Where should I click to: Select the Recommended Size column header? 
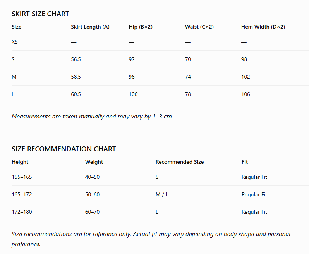coord(180,162)
